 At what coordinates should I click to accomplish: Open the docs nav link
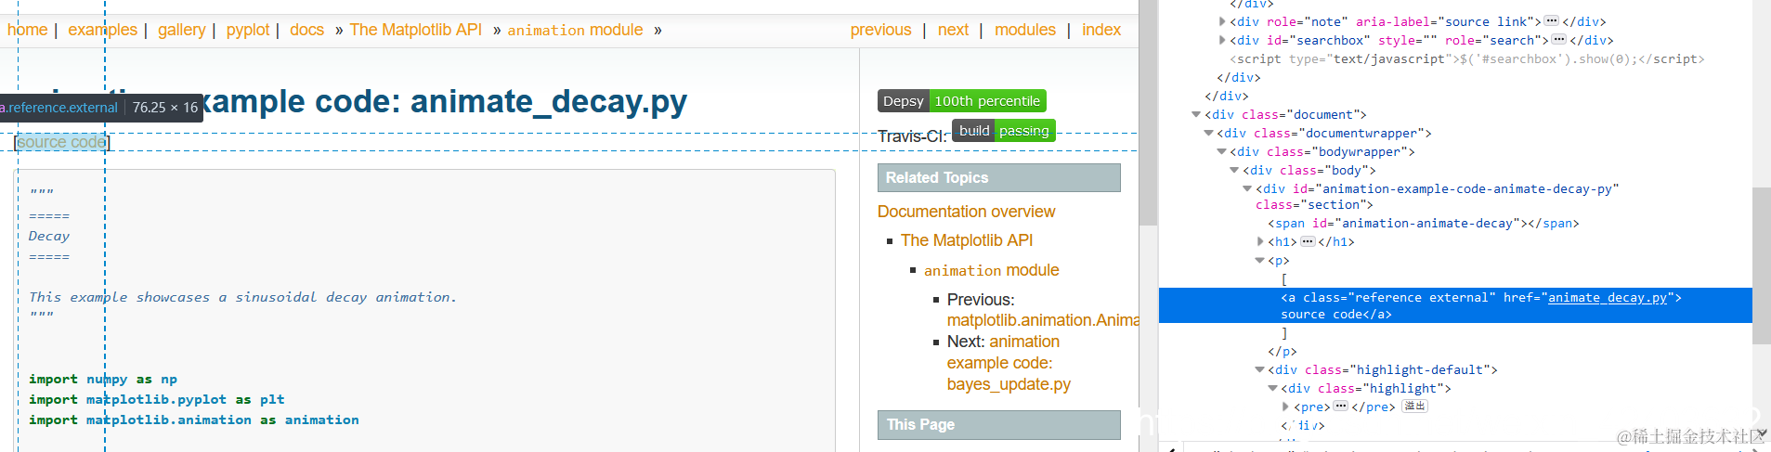point(306,30)
